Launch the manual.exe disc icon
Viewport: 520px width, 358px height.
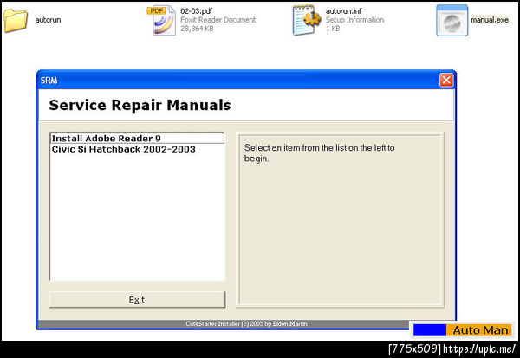pos(452,20)
